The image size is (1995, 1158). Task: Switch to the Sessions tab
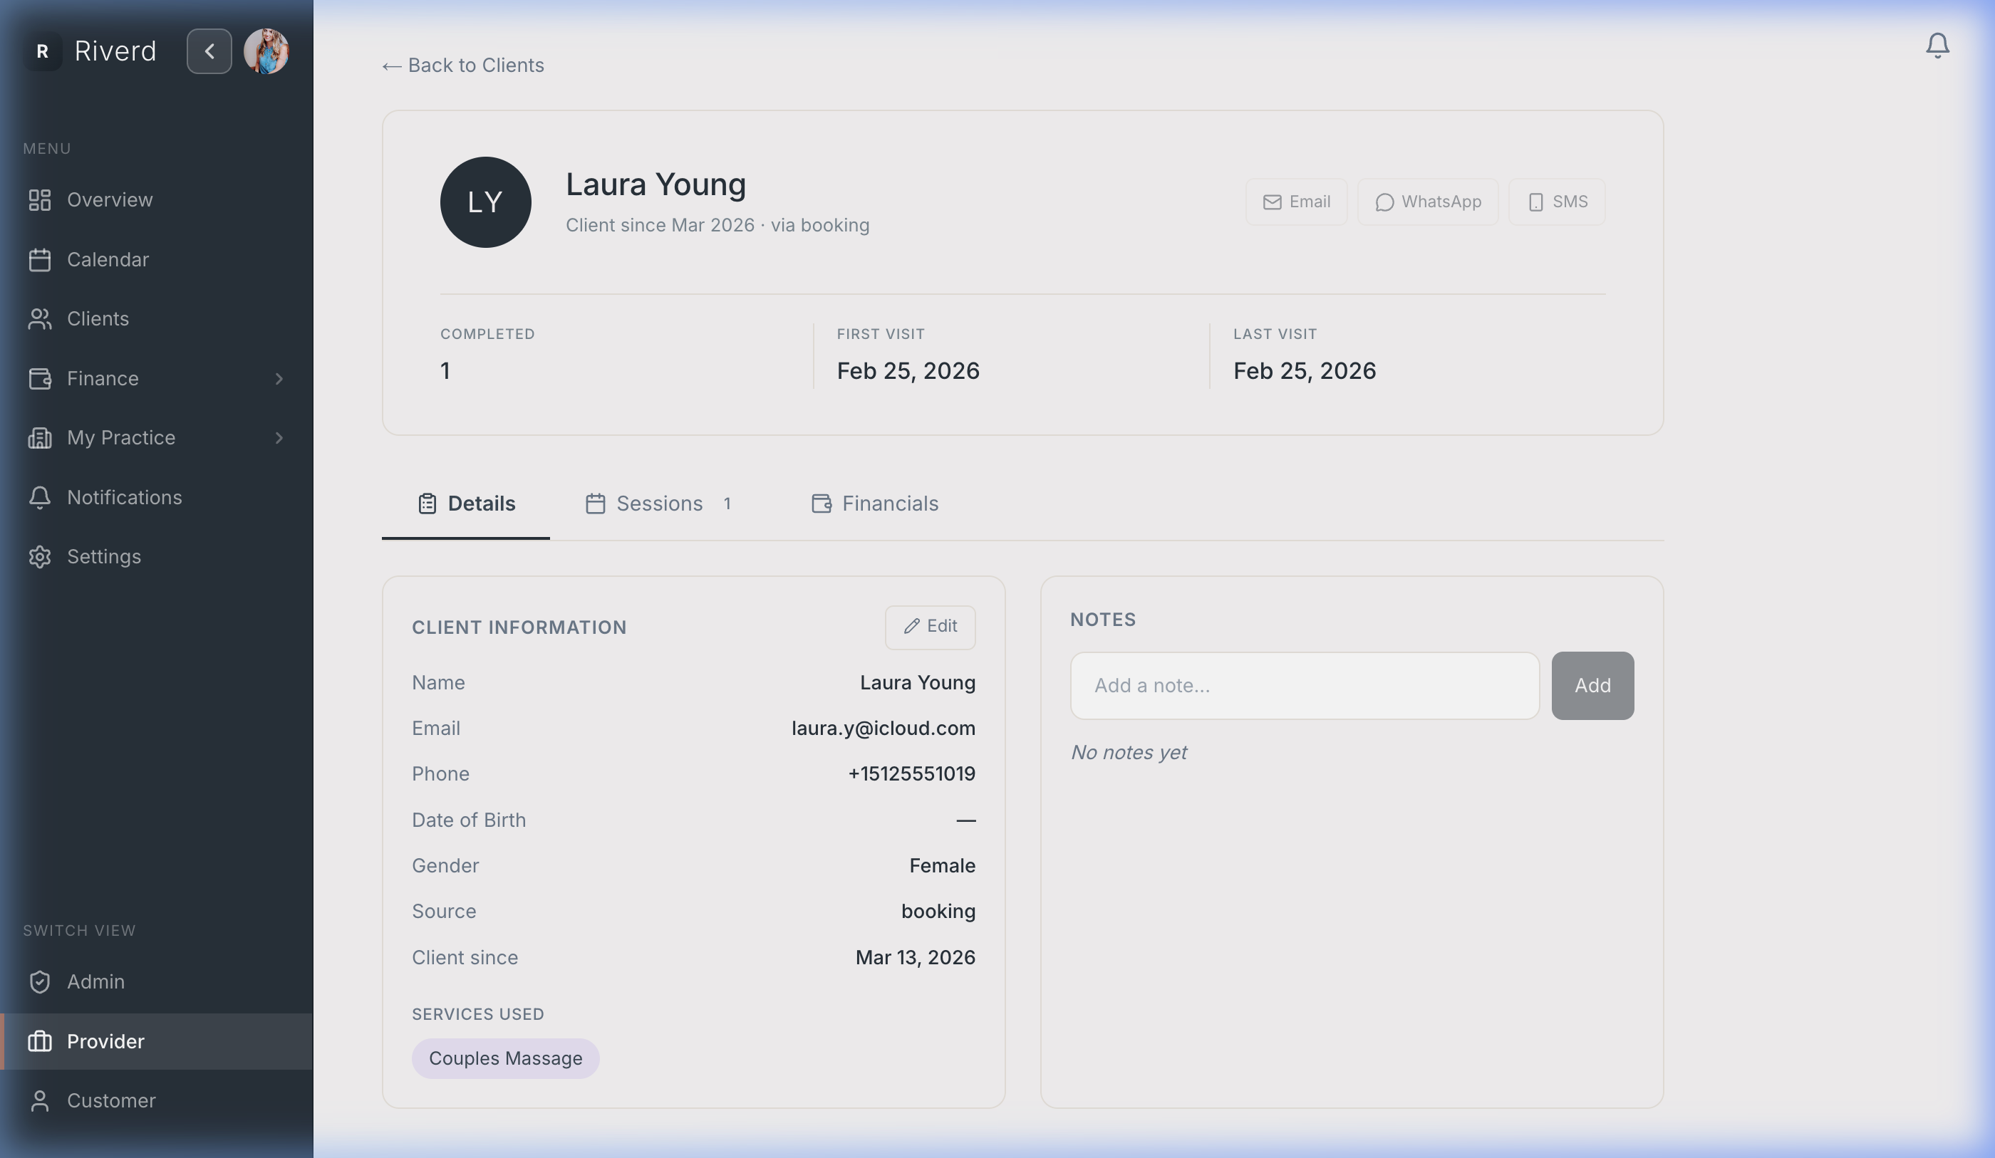pos(660,504)
